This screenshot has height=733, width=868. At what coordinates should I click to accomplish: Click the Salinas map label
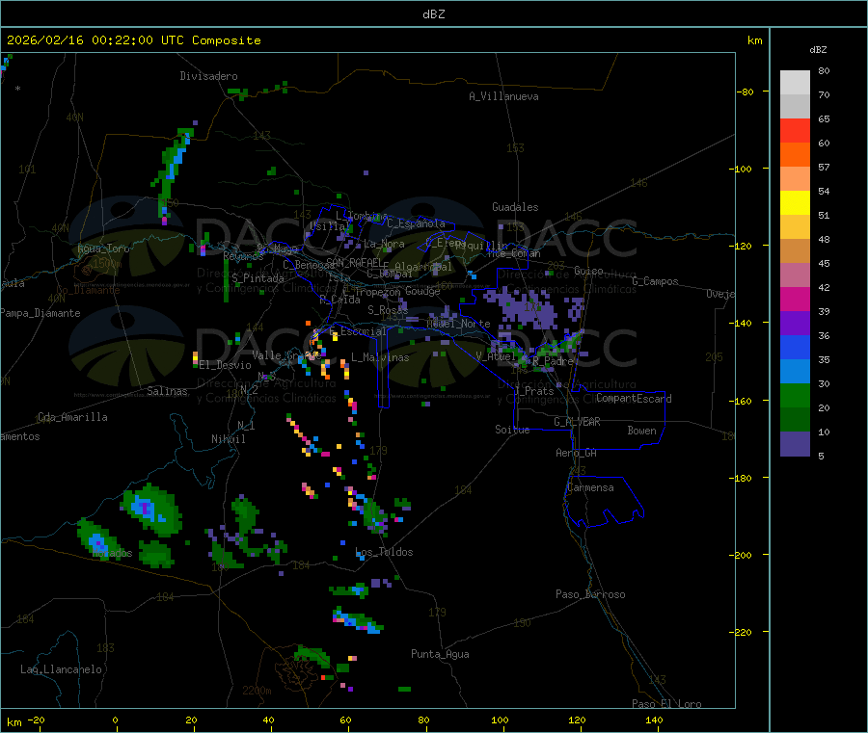(167, 391)
